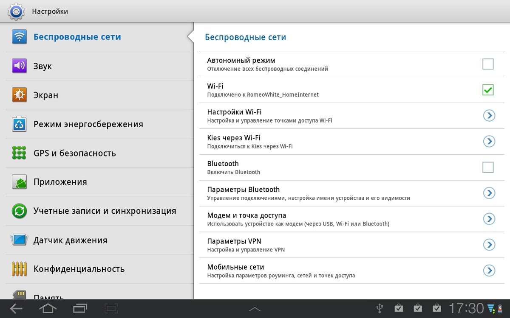Tap 'Включить Bluetooth' subtitle
The width and height of the screenshot is (510, 318).
pyautogui.click(x=233, y=172)
